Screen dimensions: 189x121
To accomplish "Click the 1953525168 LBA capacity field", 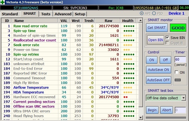I will pos(156,8).
